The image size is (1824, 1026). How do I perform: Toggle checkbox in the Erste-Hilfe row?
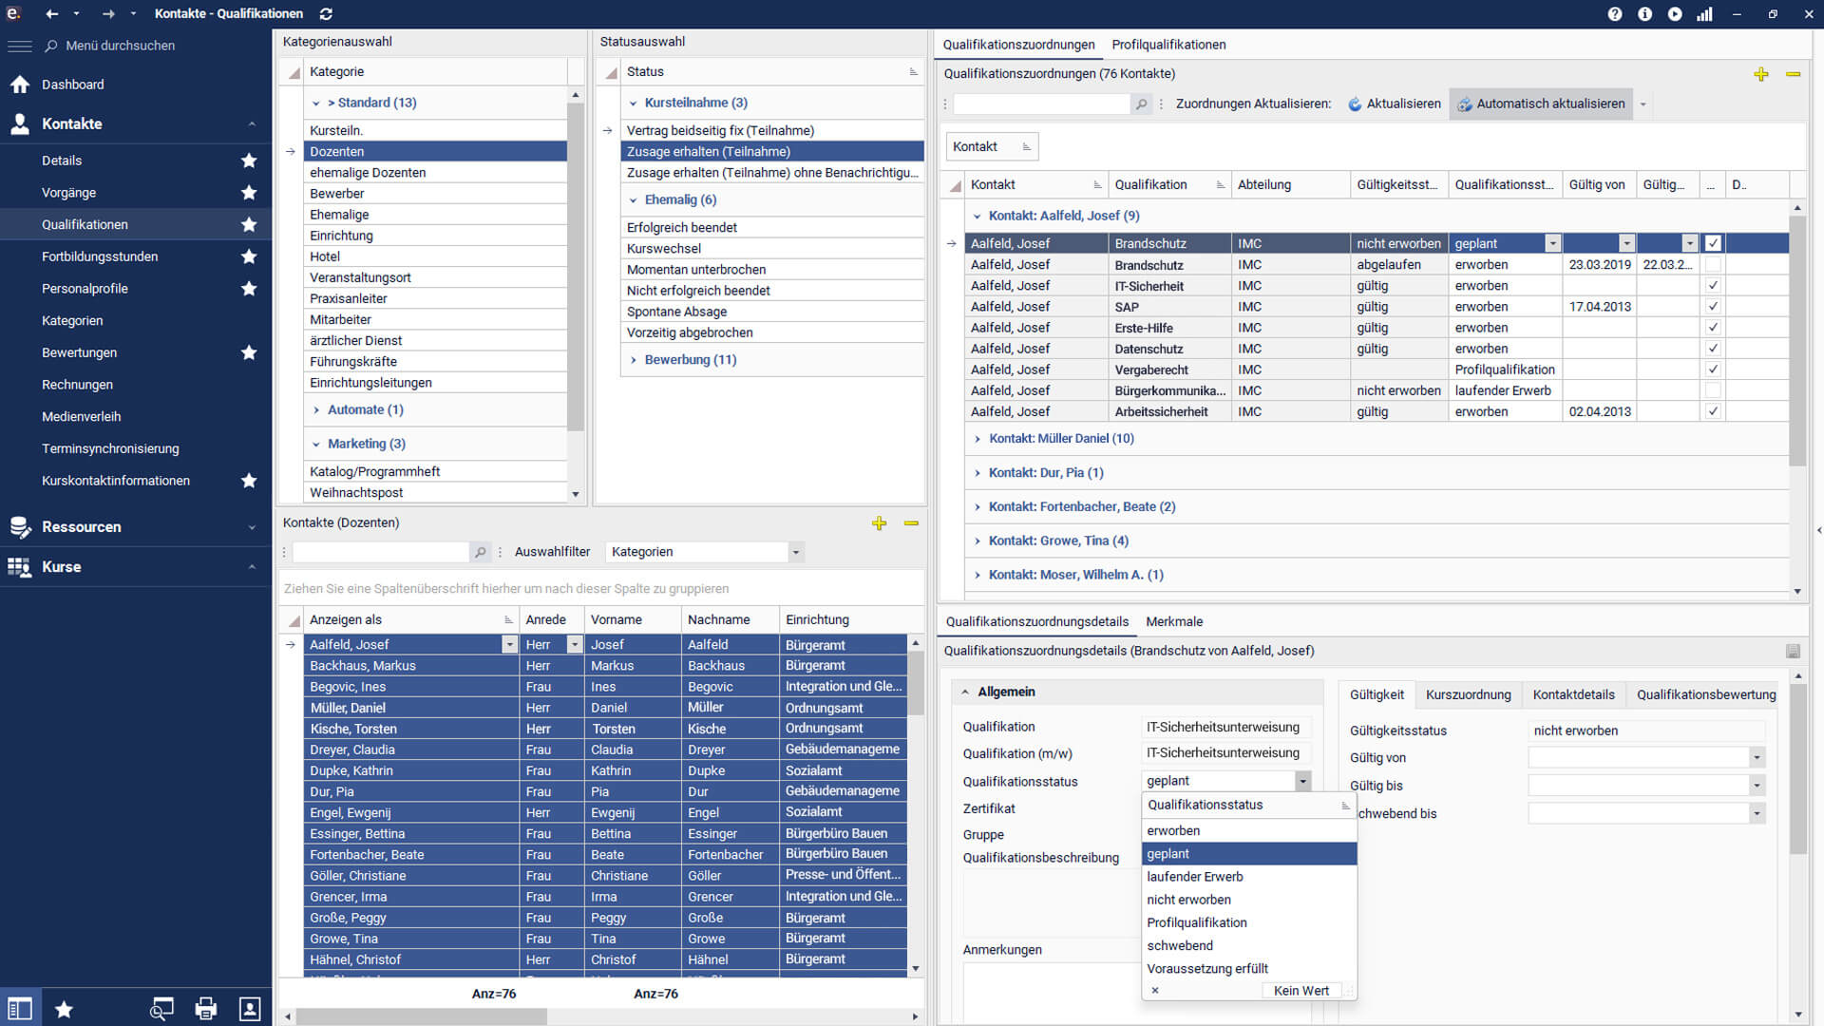(1713, 328)
